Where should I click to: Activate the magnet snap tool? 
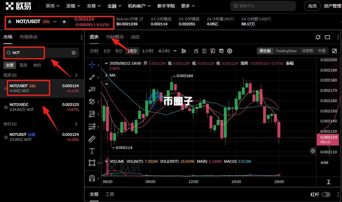pyautogui.click(x=92, y=178)
